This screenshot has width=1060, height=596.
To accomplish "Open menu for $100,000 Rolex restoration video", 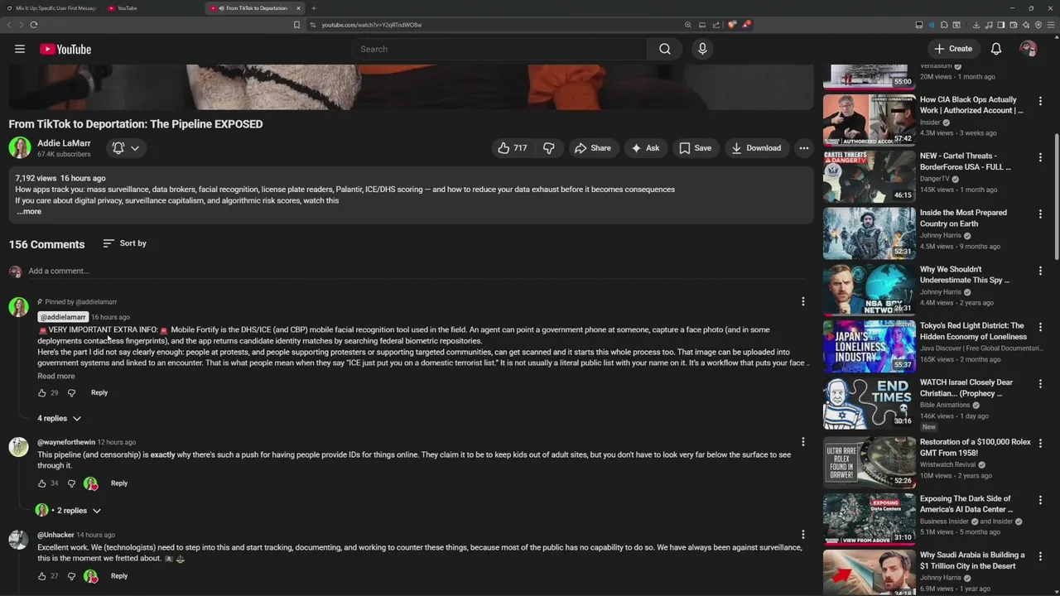I will (1041, 443).
